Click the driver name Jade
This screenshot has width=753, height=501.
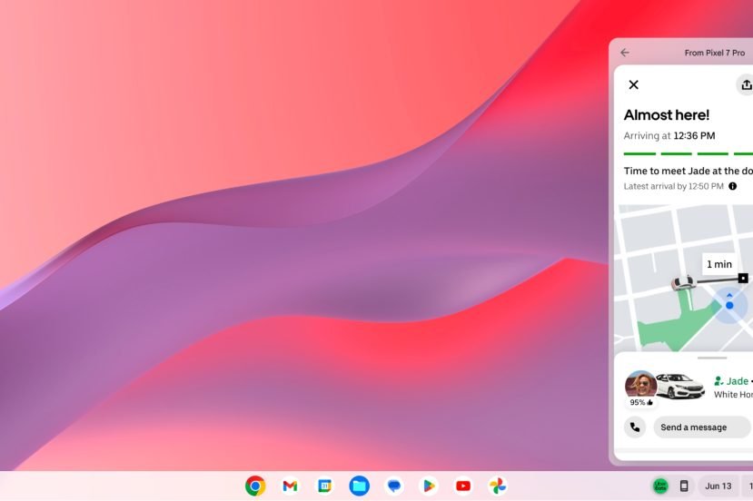(738, 381)
